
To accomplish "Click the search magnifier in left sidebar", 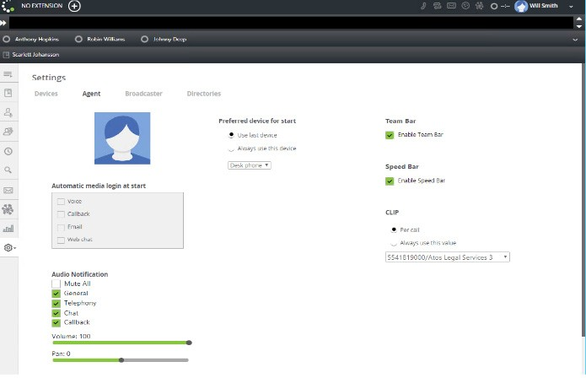I will (8, 170).
